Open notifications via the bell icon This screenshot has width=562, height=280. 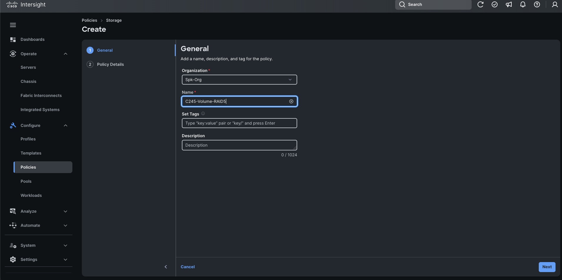tap(523, 4)
